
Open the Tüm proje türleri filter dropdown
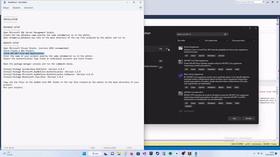point(243,41)
